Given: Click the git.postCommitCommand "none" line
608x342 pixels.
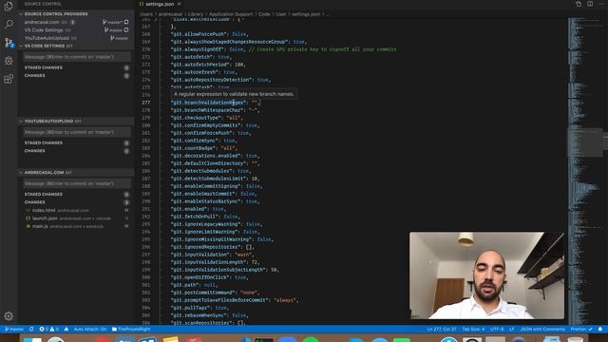Looking at the screenshot, I should click(x=216, y=293).
